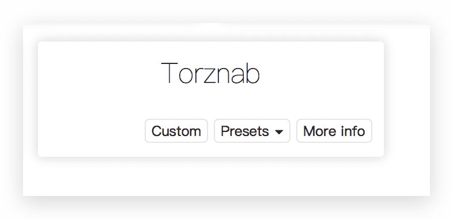Screen dimensions: 453x219
Task: Toggle the Presets menu on Torznab card
Action: click(x=252, y=131)
